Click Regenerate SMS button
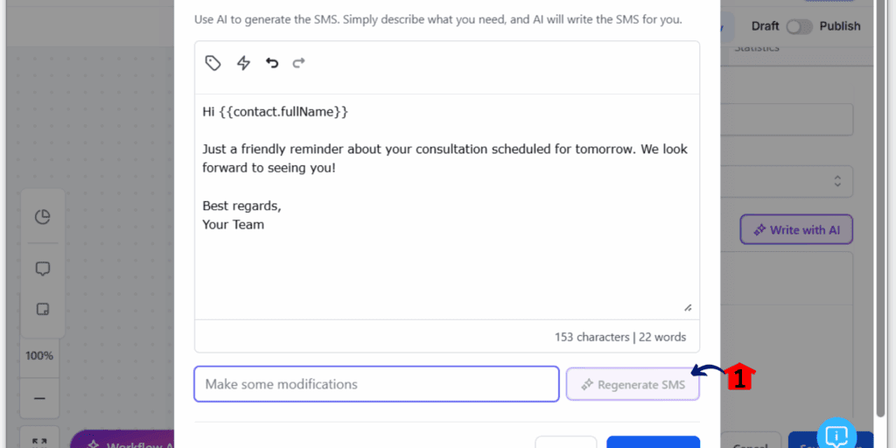Screen dimensions: 896x448 pyautogui.click(x=633, y=385)
